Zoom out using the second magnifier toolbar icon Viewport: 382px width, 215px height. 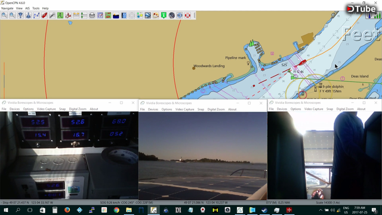point(13,16)
